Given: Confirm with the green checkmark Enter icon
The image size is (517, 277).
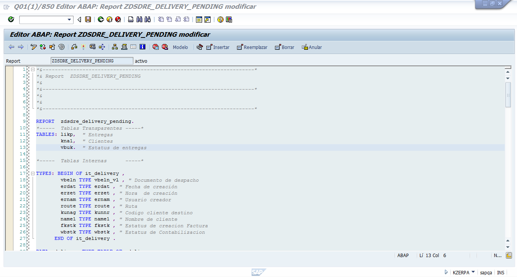Looking at the screenshot, I should coord(11,20).
